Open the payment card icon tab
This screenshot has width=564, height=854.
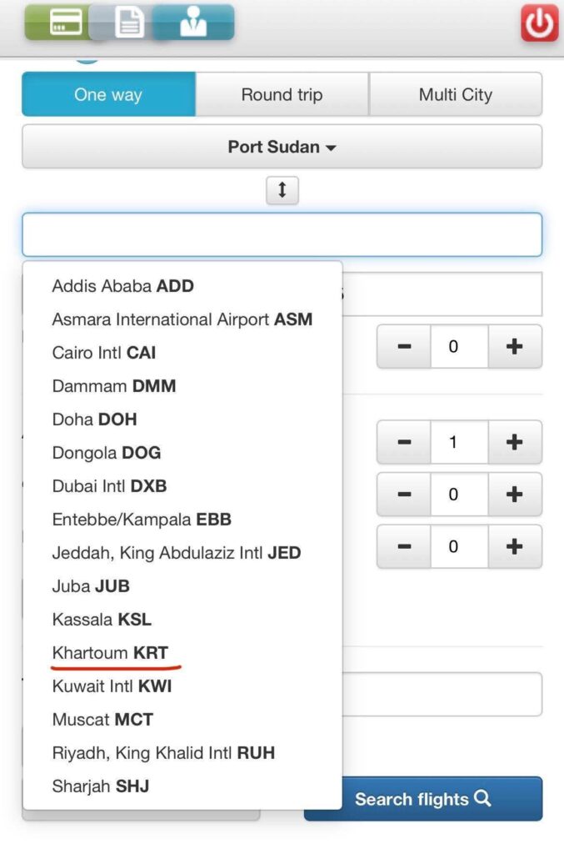click(x=66, y=23)
